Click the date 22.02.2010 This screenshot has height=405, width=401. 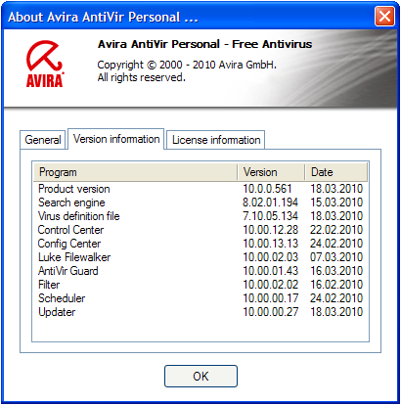pos(336,230)
